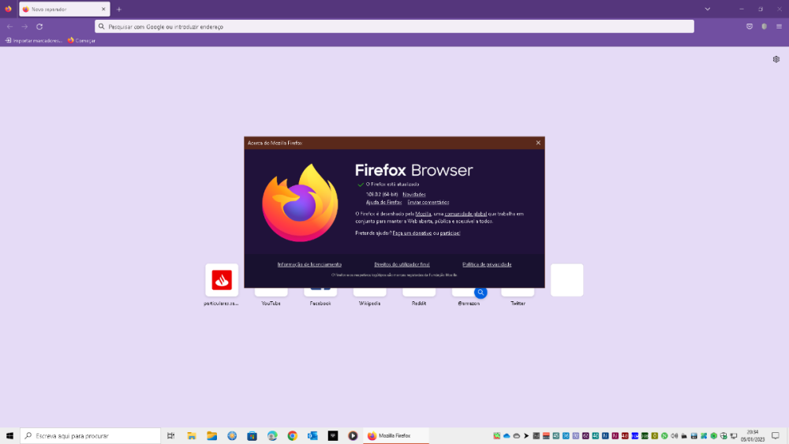Click the Mozilla Firefox taskbar button

pos(396,435)
